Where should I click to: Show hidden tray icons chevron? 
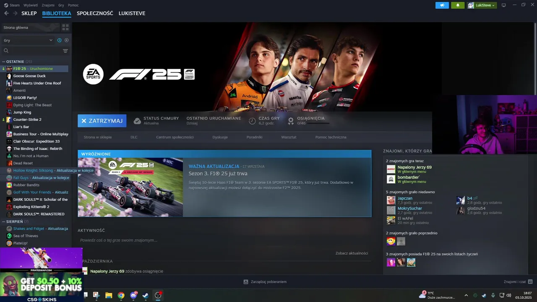pos(466,295)
